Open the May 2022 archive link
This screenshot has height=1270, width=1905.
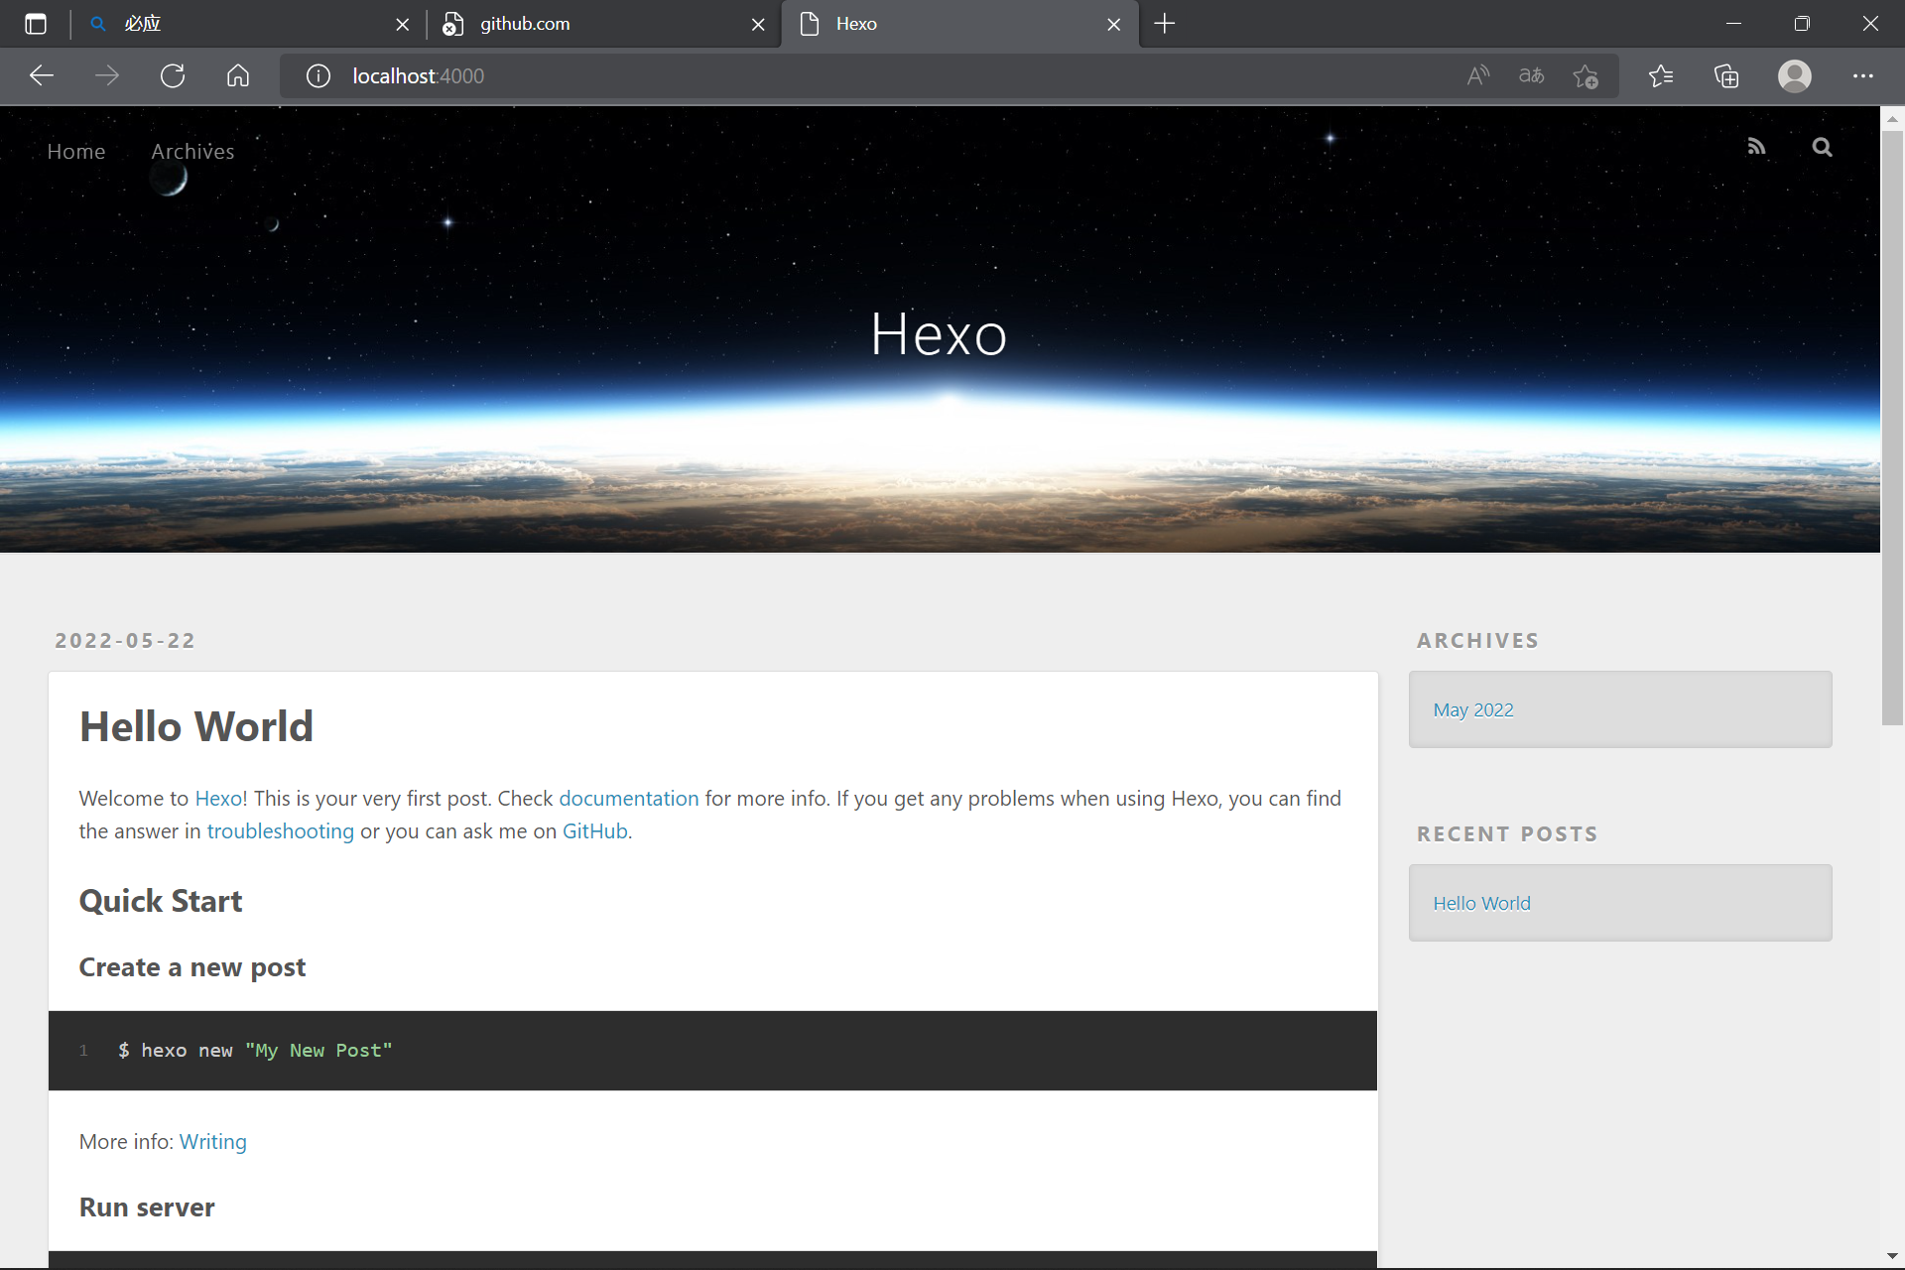(x=1472, y=710)
